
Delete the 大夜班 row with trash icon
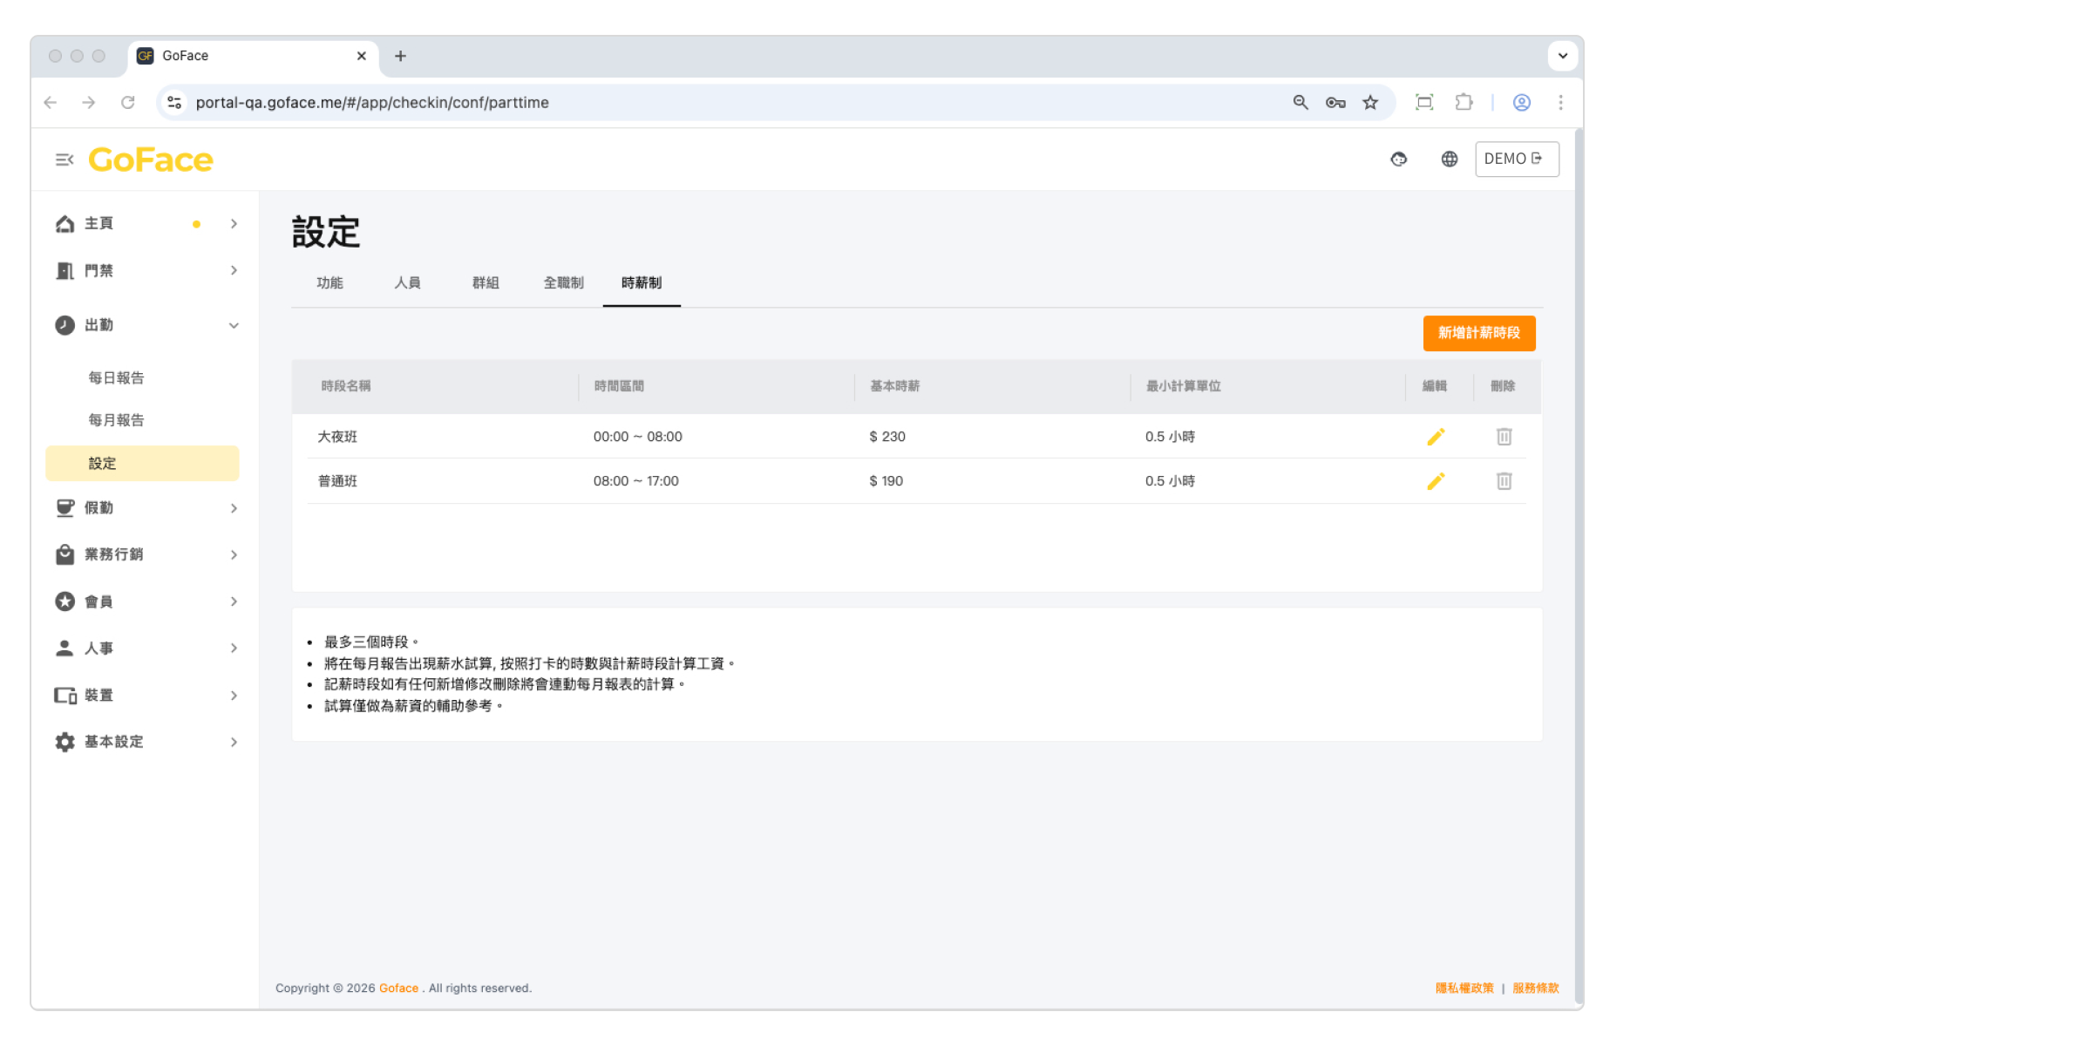coord(1504,437)
